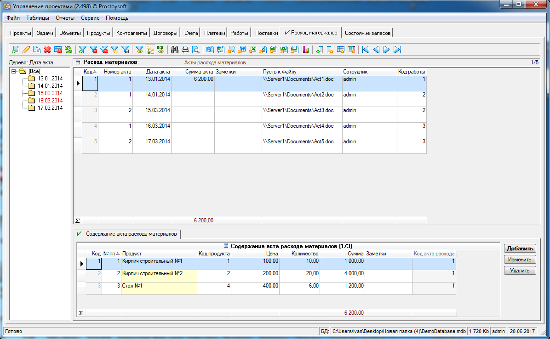The width and height of the screenshot is (550, 339).
Task: Click the database path in the status bar
Action: [398, 331]
